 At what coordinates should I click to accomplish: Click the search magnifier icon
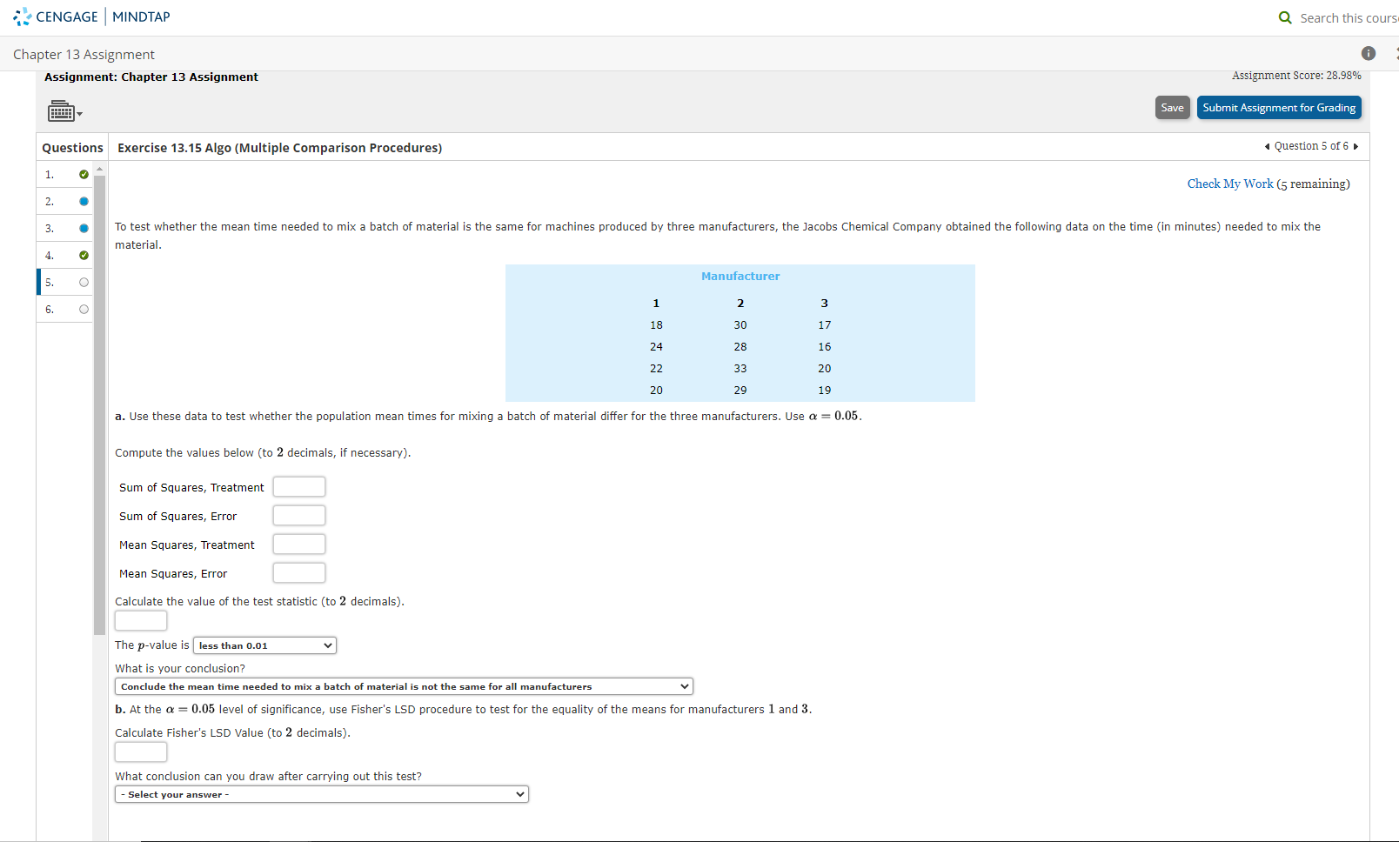click(x=1285, y=17)
